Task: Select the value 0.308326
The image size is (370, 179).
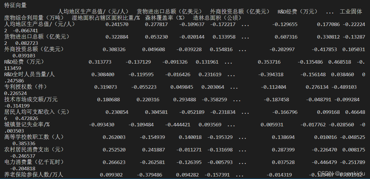Action: [114, 50]
